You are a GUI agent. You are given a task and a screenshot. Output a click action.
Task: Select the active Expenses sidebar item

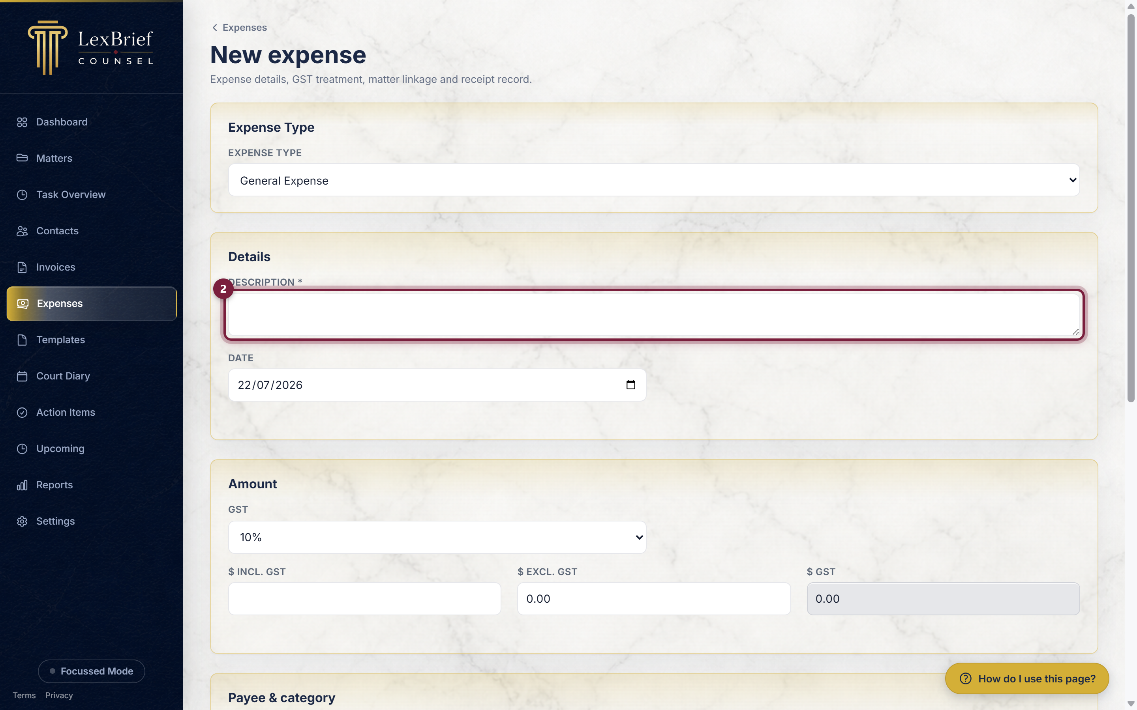(x=92, y=304)
